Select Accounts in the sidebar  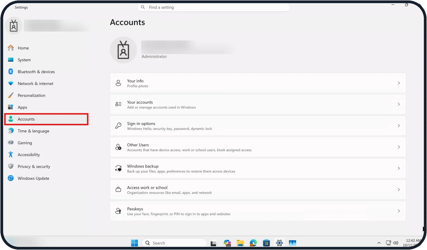(46, 119)
